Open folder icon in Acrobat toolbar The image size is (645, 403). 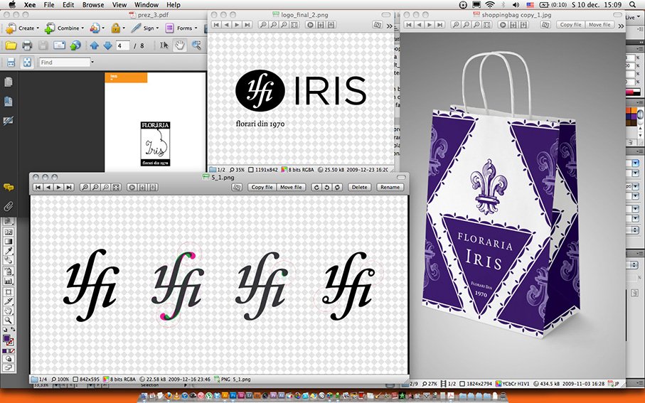tap(11, 45)
